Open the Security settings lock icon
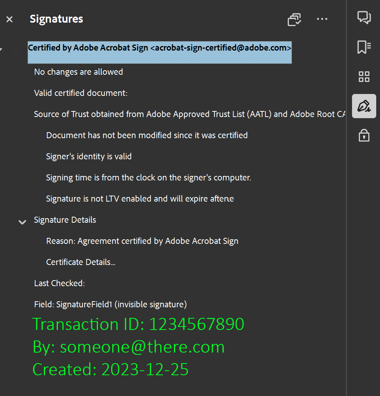 click(x=364, y=136)
